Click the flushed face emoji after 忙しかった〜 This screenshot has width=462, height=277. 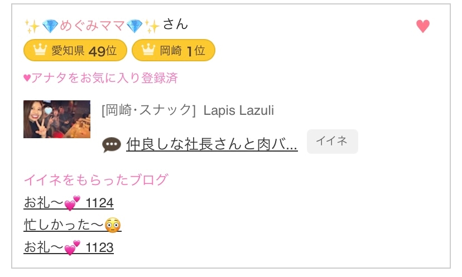coord(113,225)
